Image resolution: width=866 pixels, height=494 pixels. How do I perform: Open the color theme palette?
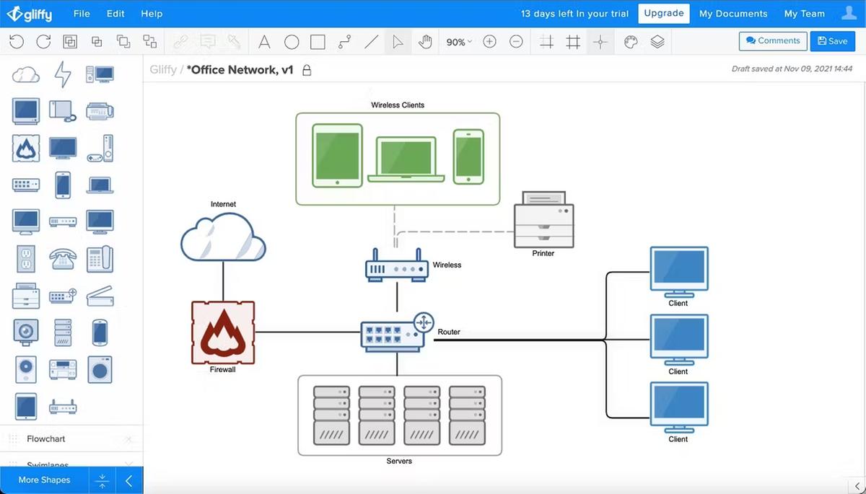(631, 42)
